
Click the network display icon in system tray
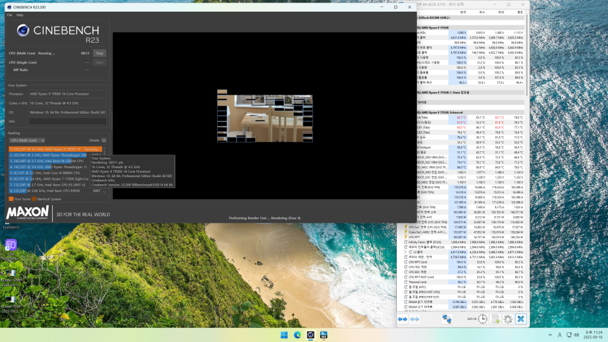569,335
